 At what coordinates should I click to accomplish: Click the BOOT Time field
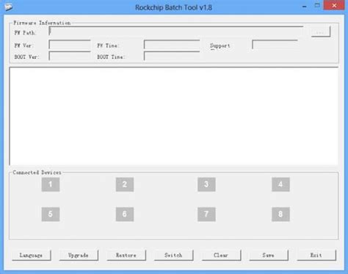tap(172, 56)
